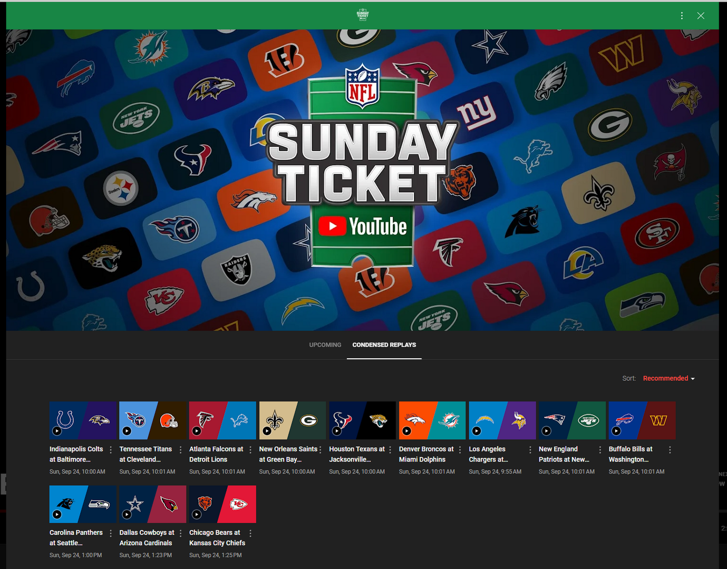
Task: Play Patriots at Jets replay thumbnail
Action: coord(572,420)
